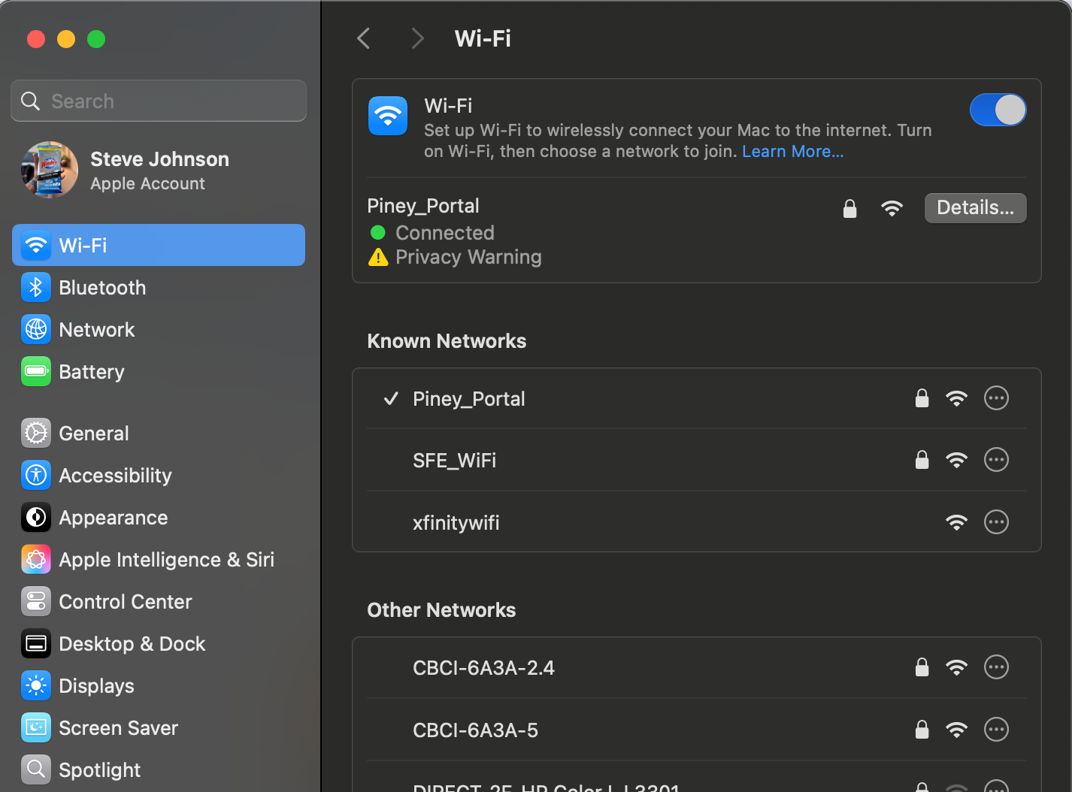Click the Battery icon in sidebar

pos(36,372)
